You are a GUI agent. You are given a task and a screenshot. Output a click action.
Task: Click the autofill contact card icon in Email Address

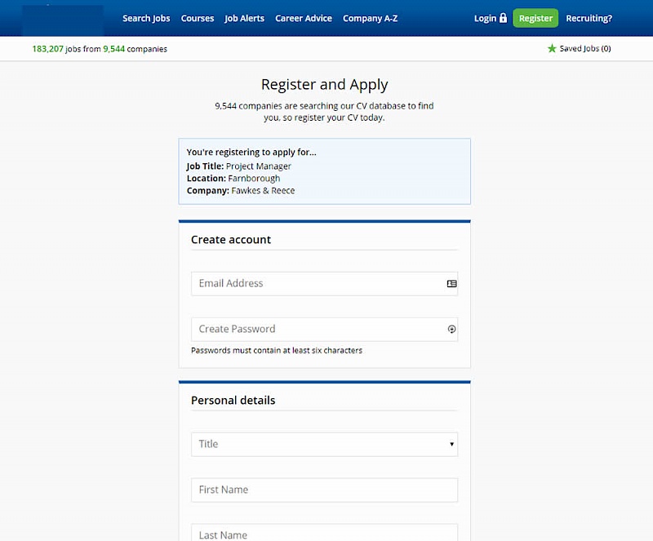pos(451,284)
